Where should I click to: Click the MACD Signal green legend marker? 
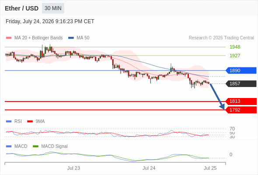35,147
